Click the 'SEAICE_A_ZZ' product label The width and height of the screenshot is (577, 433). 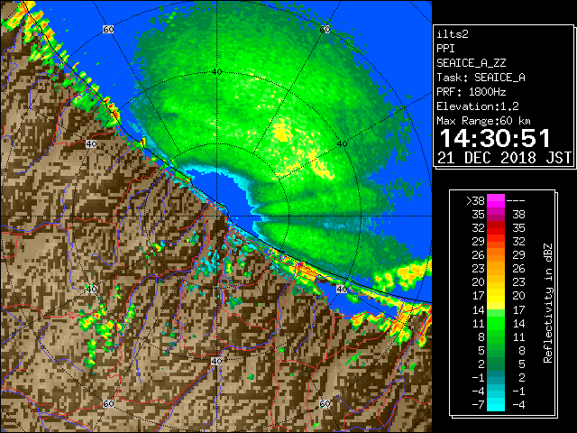pos(472,63)
